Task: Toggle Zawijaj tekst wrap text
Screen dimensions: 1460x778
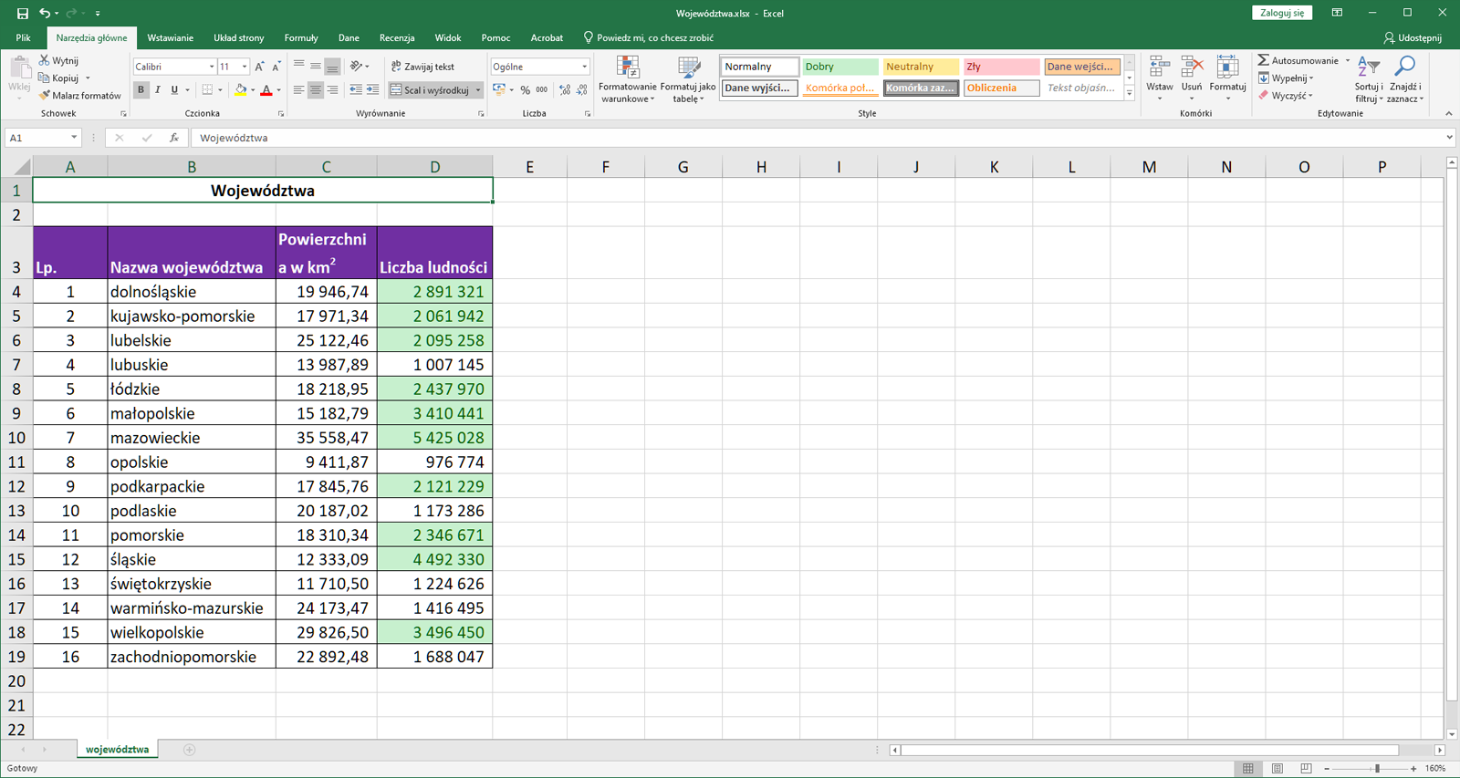Action: click(x=422, y=67)
